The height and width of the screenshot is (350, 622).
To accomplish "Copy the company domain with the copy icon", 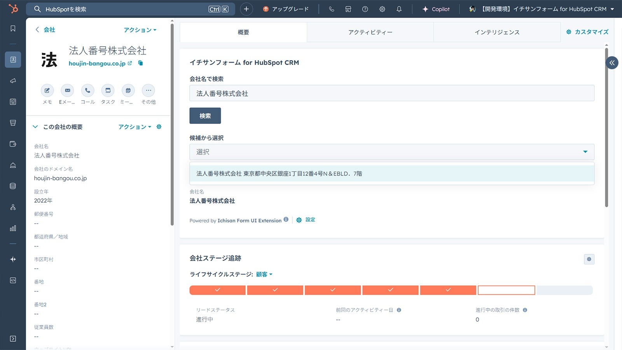I will [140, 63].
